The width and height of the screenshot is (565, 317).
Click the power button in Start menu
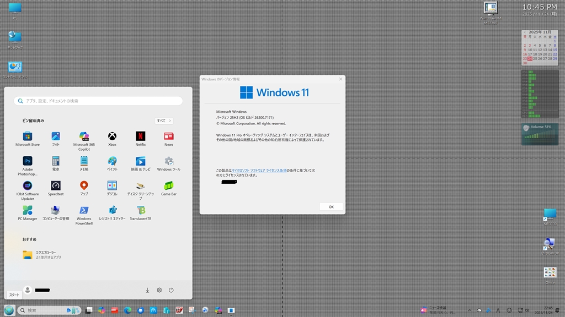[x=171, y=290]
